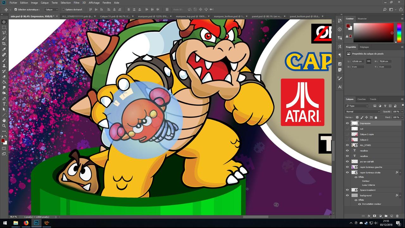The width and height of the screenshot is (405, 228).
Task: Create new adjustment layer icon
Action: 380,216
